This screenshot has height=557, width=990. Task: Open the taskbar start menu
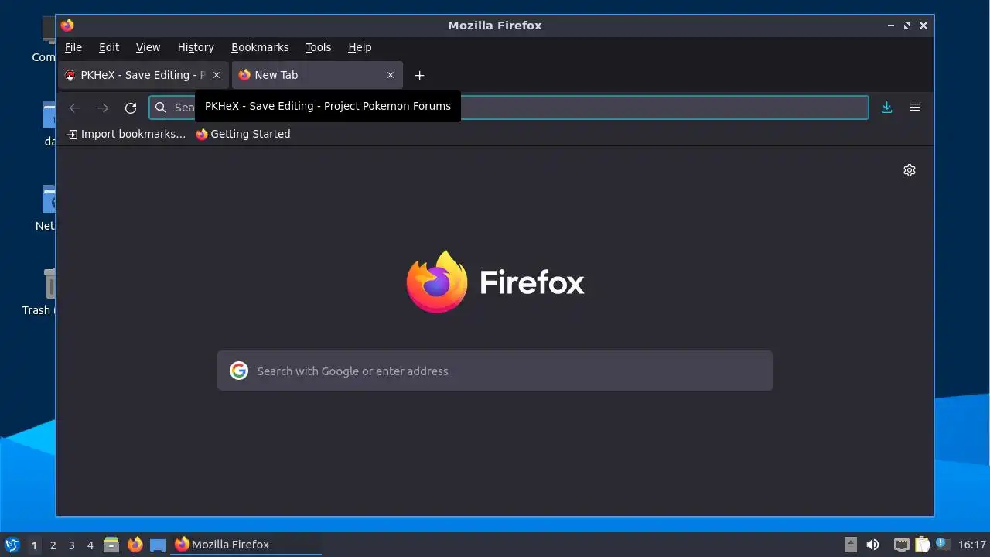(12, 545)
